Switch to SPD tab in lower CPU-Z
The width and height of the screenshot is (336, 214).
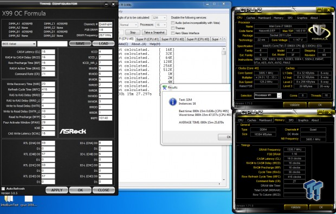tap(291, 120)
